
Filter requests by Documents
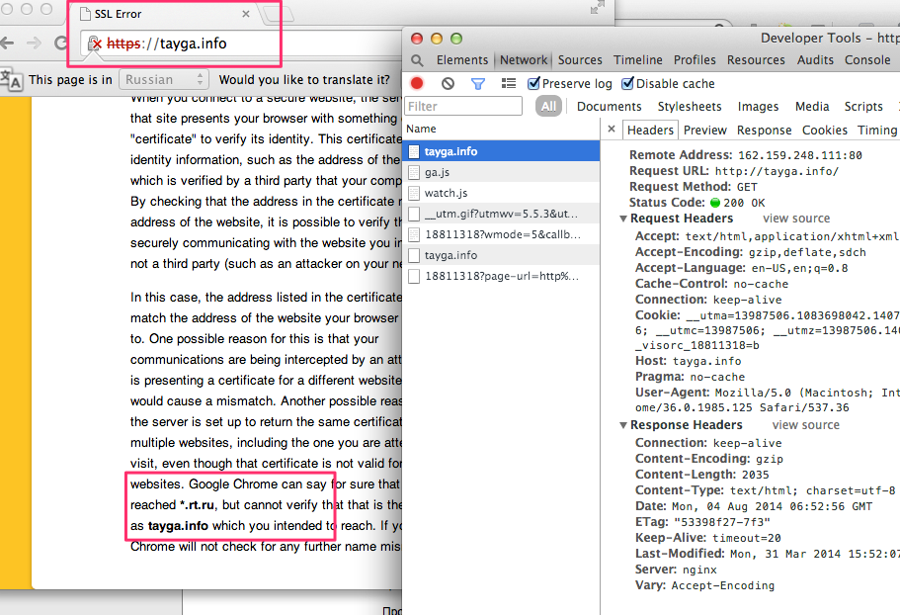[609, 106]
